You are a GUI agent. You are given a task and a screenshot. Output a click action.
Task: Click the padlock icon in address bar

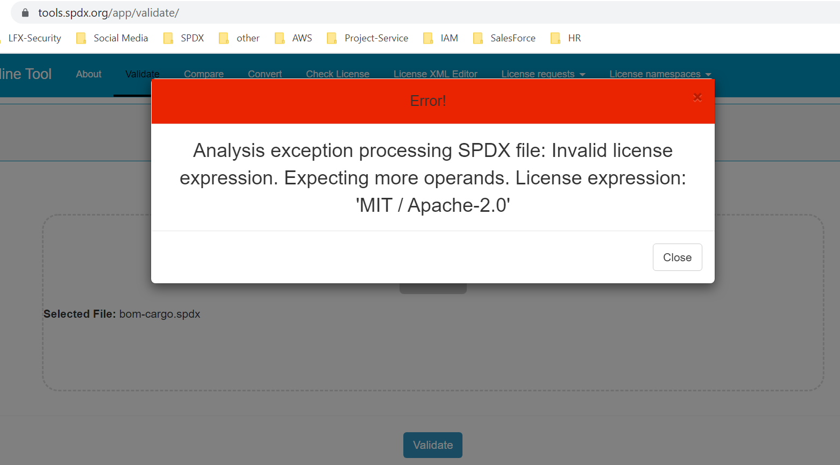tap(25, 12)
